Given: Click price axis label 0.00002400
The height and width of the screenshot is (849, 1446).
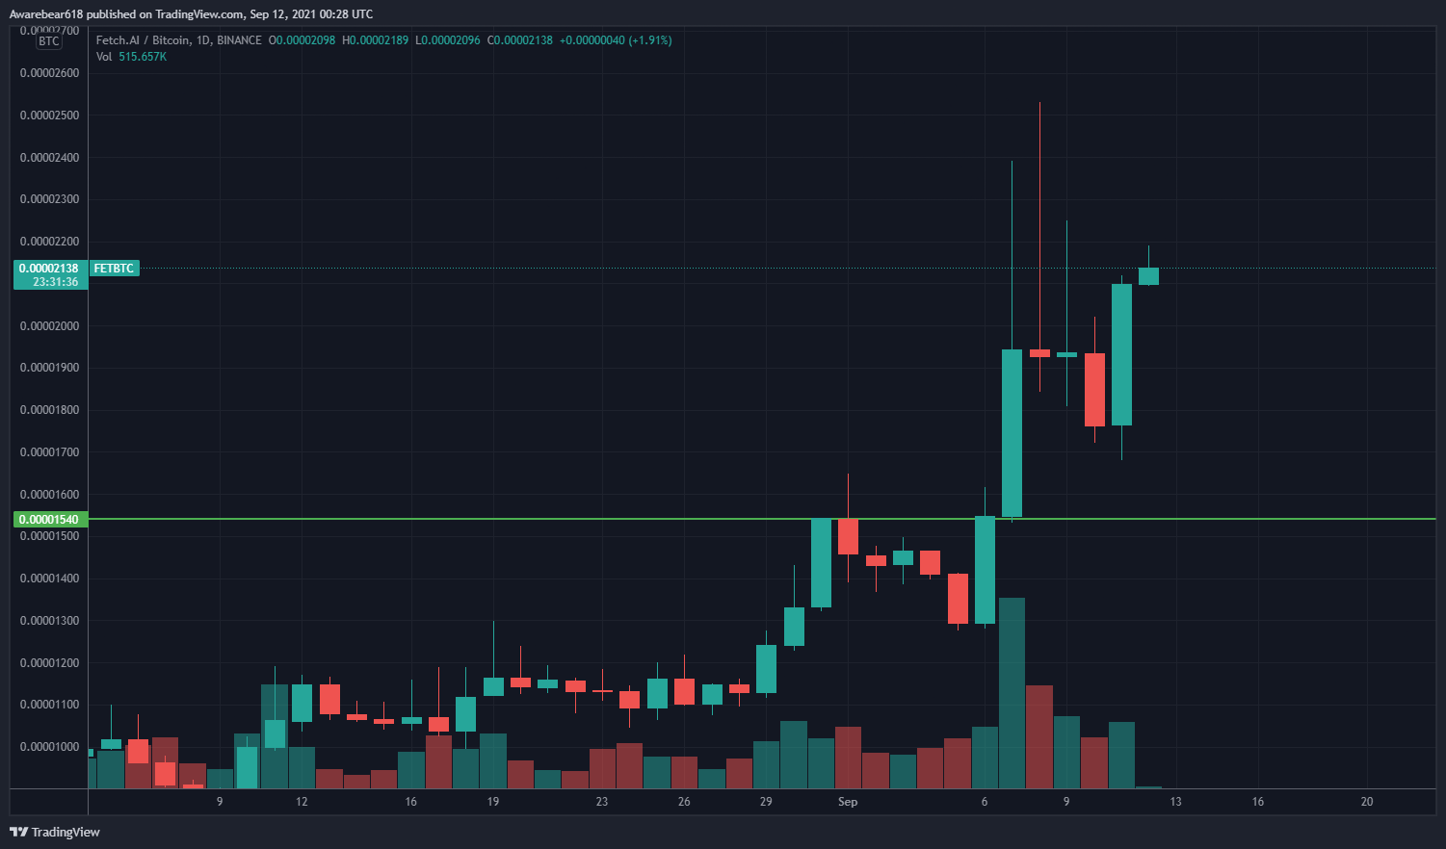Looking at the screenshot, I should [x=49, y=158].
